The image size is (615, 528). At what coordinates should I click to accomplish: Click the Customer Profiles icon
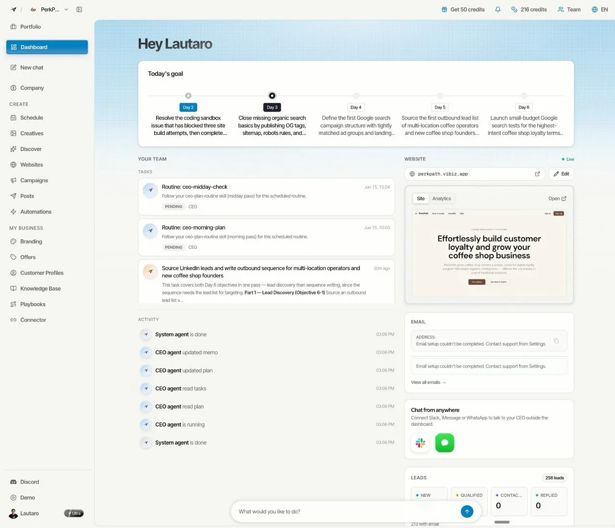click(x=13, y=273)
